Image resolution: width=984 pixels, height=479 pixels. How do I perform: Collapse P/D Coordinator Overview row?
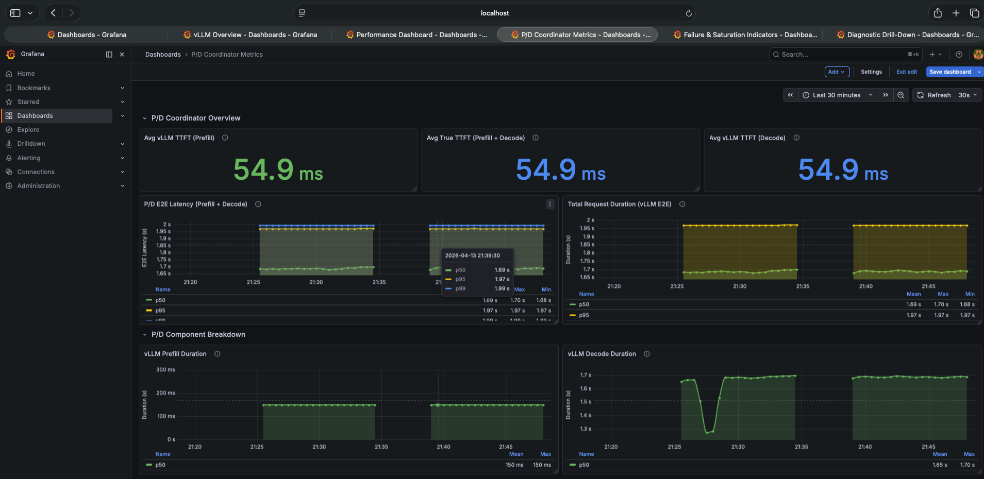click(144, 118)
